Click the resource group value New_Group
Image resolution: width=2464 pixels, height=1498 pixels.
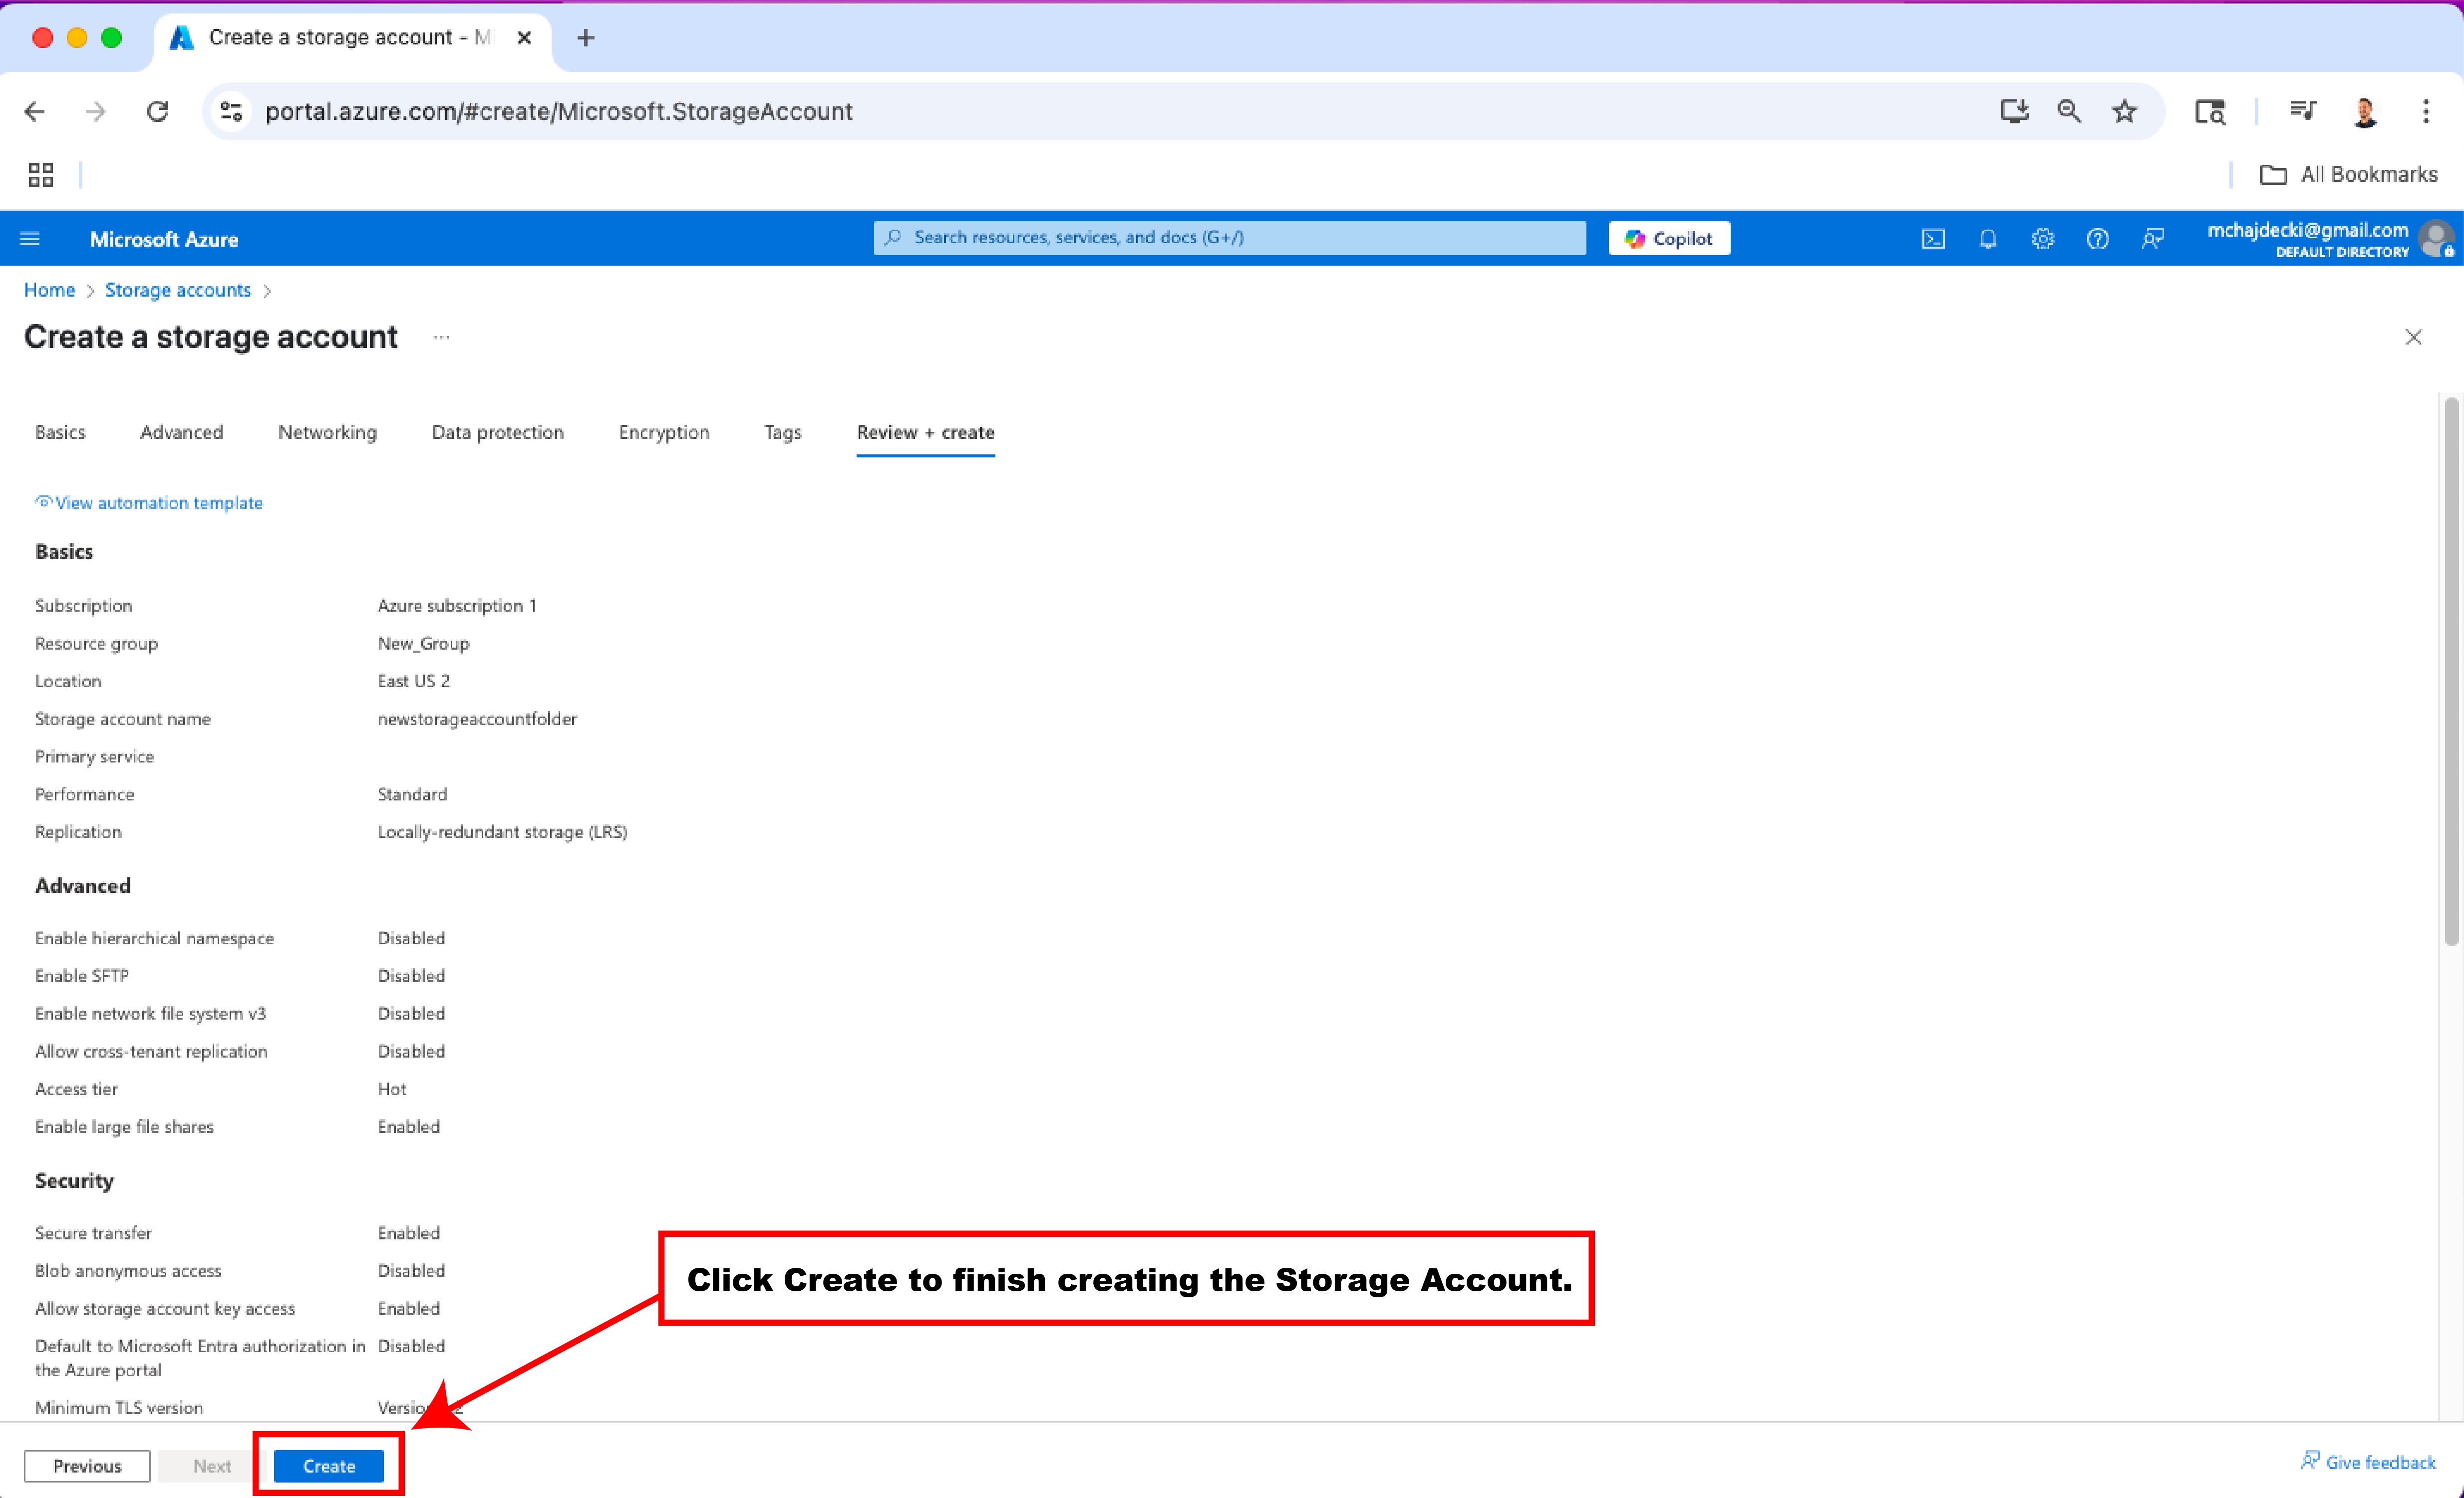pyautogui.click(x=423, y=643)
